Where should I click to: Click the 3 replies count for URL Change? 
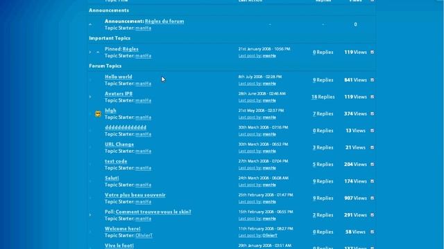tap(314, 147)
